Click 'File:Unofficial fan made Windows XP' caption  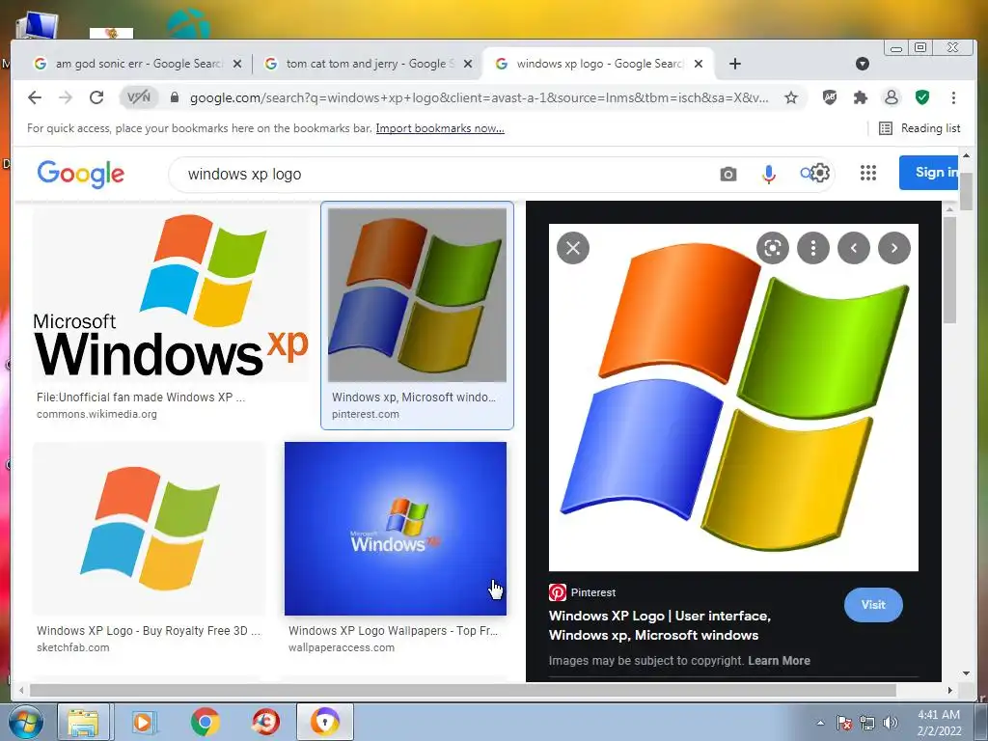click(x=141, y=397)
